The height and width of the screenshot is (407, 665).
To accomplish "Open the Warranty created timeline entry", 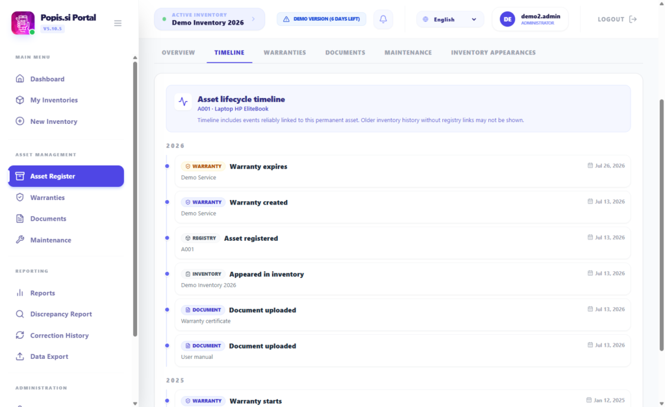I will pos(403,207).
